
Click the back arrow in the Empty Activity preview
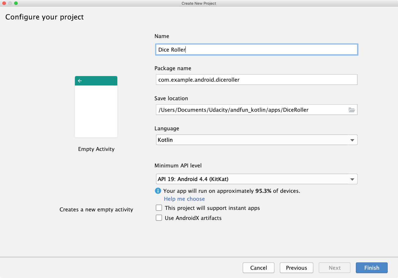pos(80,80)
